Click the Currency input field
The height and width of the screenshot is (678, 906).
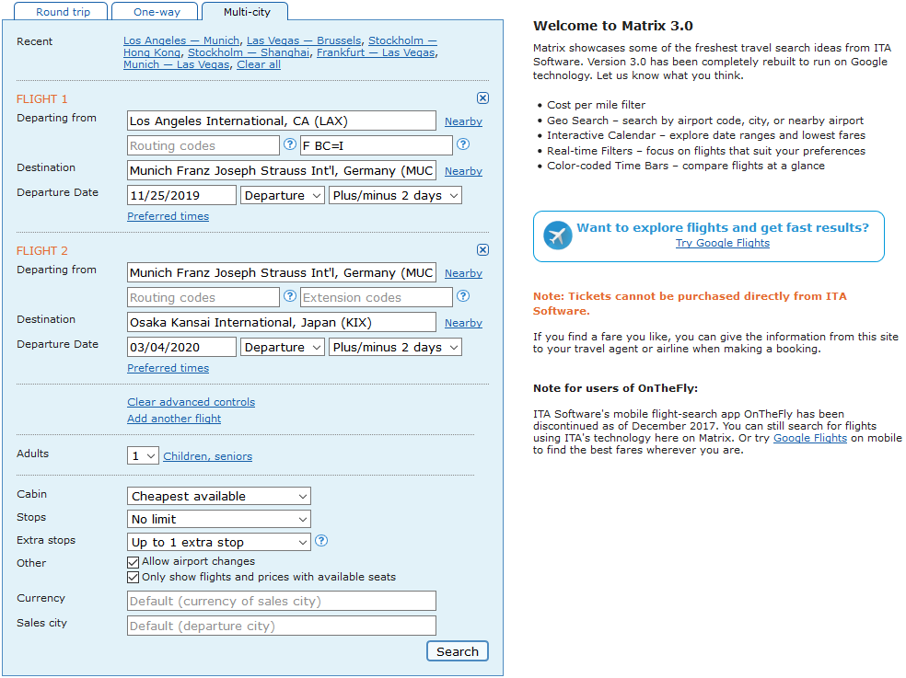point(282,602)
